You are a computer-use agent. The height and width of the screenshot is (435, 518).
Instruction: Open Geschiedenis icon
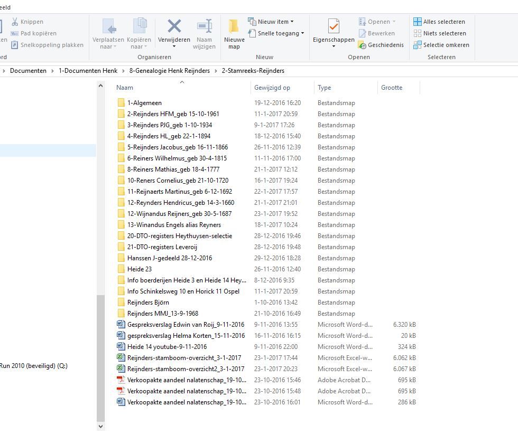(x=362, y=45)
